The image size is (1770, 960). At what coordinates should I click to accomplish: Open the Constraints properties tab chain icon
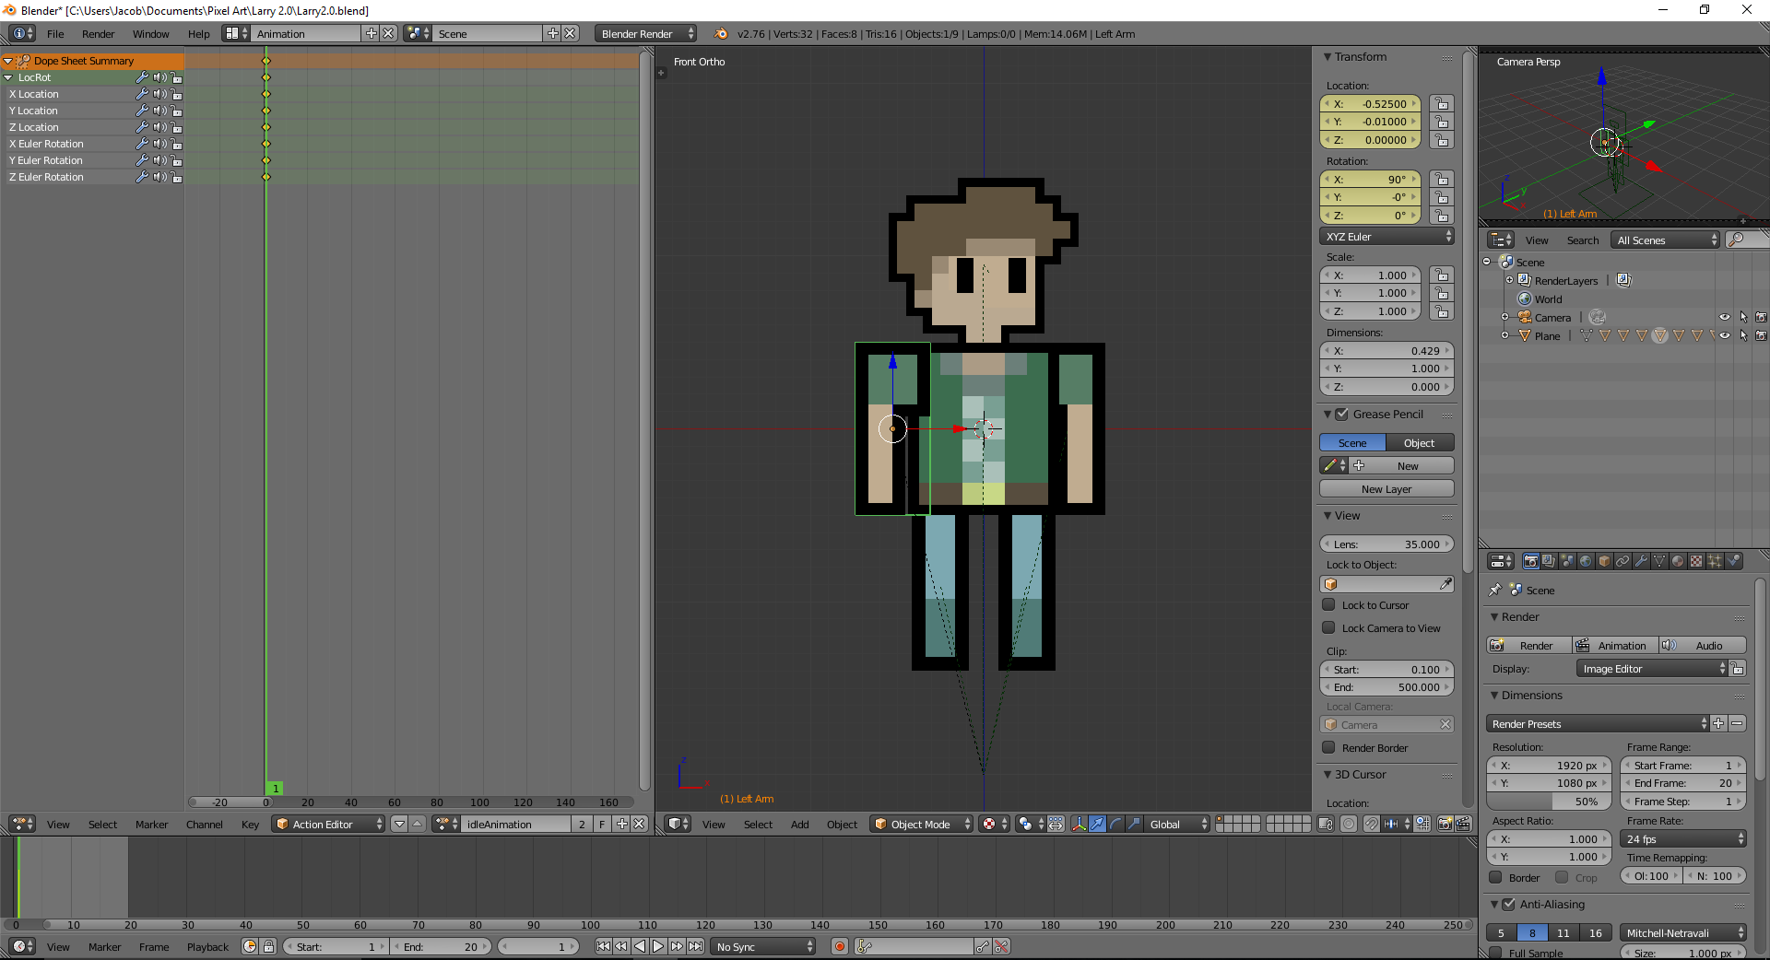[1622, 561]
